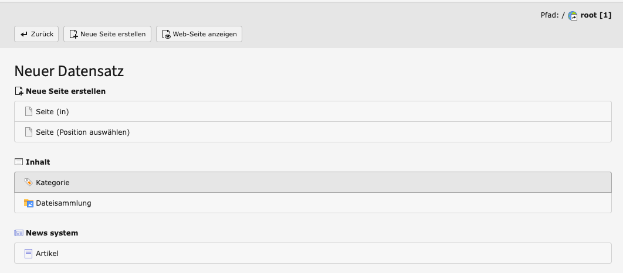Click the page icon for Seite (Position auswählen)
The image size is (623, 273).
click(x=29, y=132)
